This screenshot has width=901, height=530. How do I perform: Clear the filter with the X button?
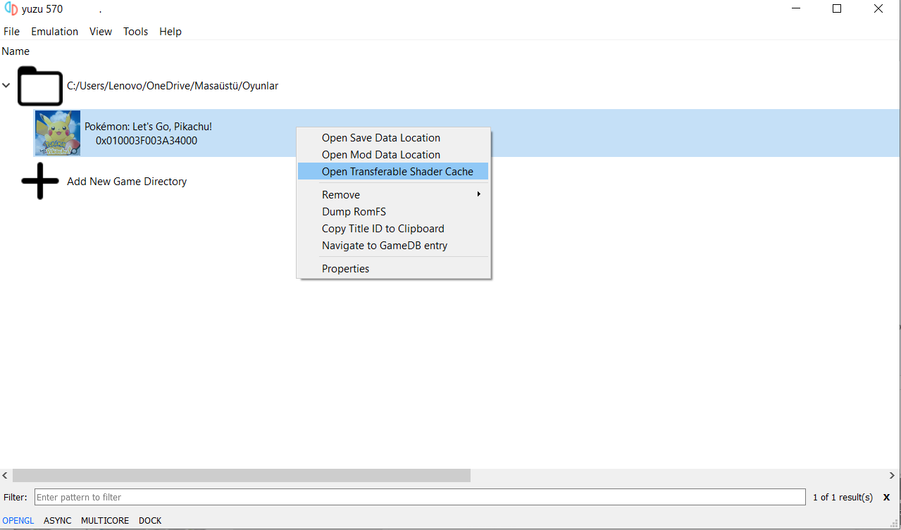click(886, 497)
